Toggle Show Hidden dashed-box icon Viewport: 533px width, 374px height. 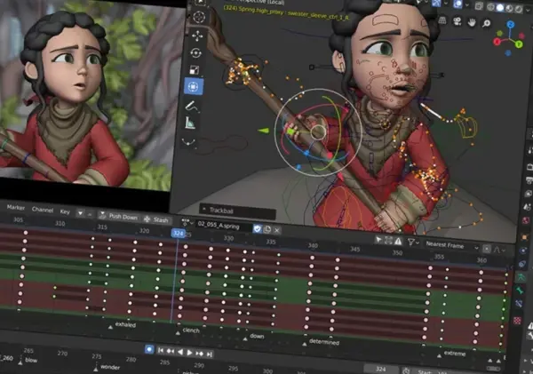[x=388, y=241]
